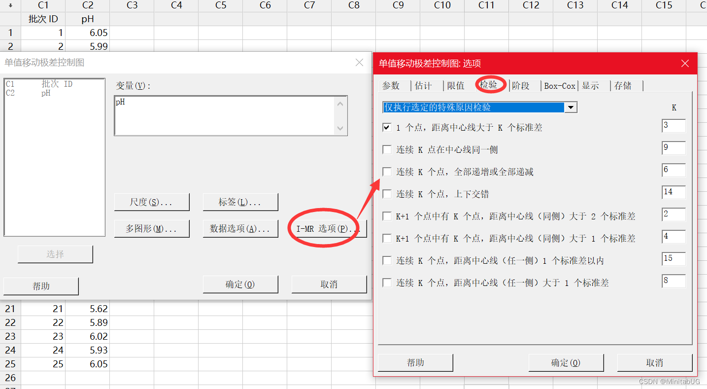
Task: Click the pH cell with value 5.62
Action: click(x=88, y=309)
